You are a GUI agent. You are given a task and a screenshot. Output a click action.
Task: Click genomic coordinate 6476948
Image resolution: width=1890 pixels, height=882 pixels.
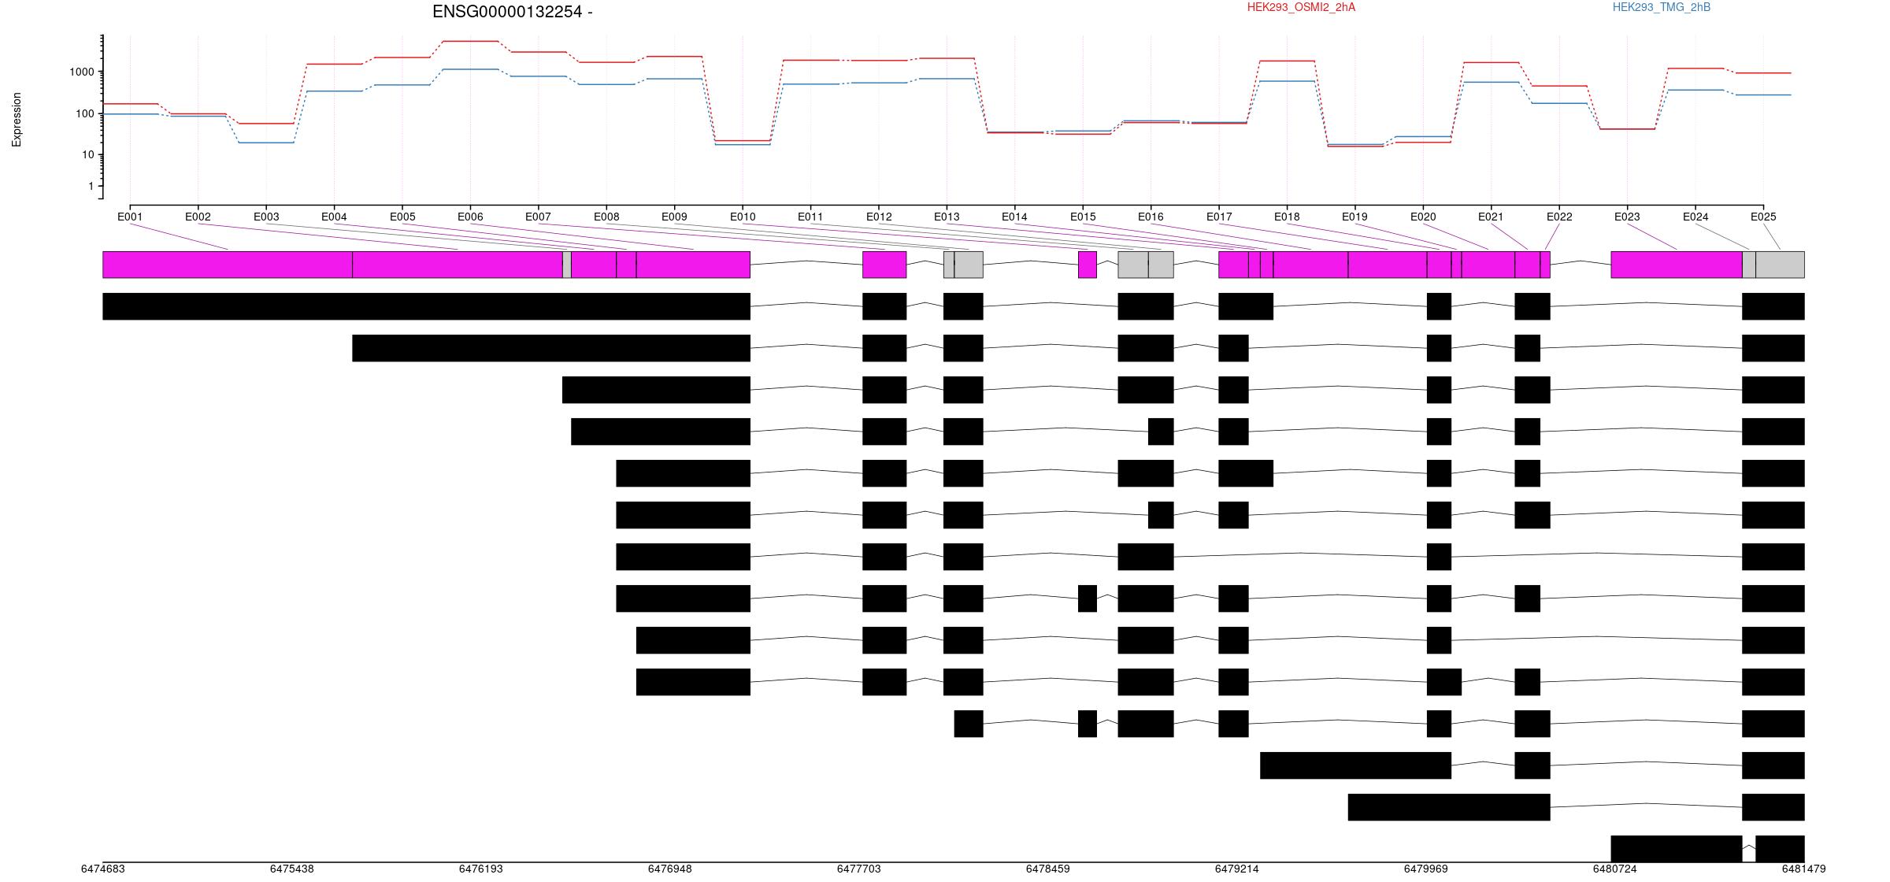670,869
